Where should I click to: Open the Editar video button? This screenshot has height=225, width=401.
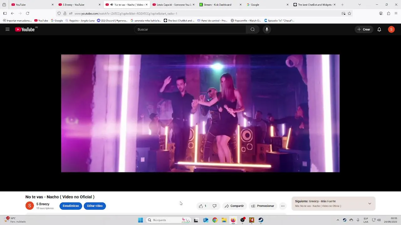coord(95,206)
